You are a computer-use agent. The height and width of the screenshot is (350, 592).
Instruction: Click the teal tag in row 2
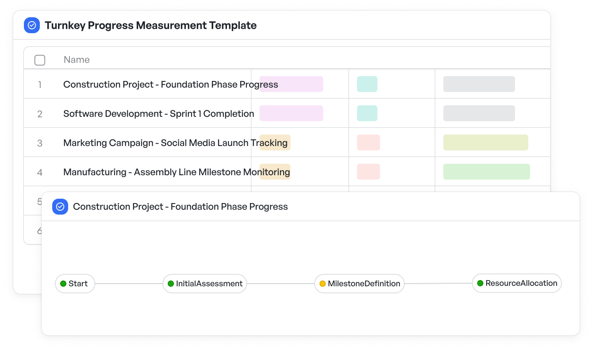coord(367,113)
